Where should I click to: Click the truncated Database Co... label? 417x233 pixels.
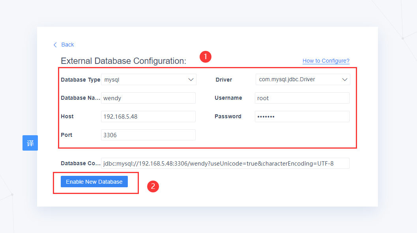coord(80,163)
